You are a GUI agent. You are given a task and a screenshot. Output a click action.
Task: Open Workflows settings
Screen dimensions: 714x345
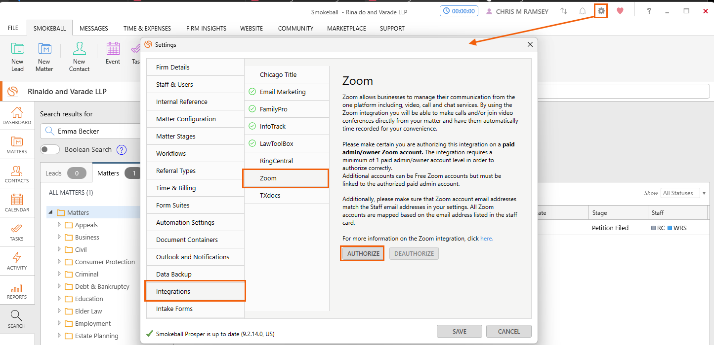click(x=196, y=154)
